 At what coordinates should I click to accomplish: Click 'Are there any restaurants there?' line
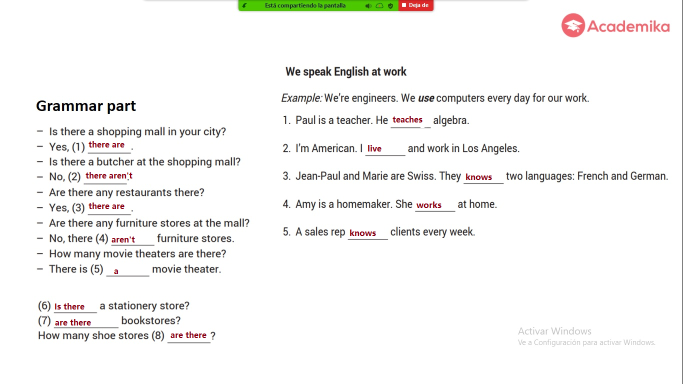pos(126,192)
